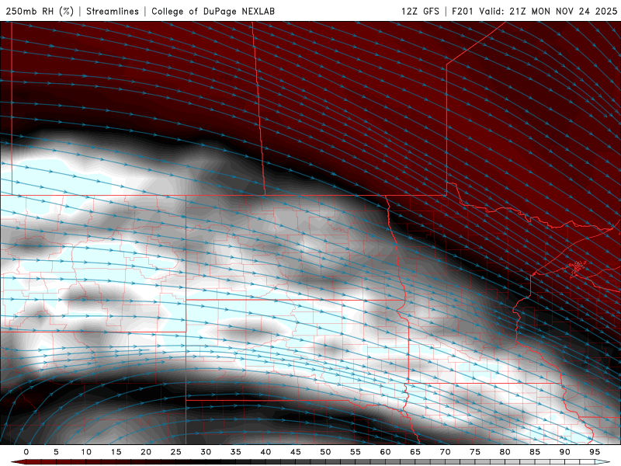Click the 55 label on the color scale
621x466 pixels.
[x=356, y=452]
